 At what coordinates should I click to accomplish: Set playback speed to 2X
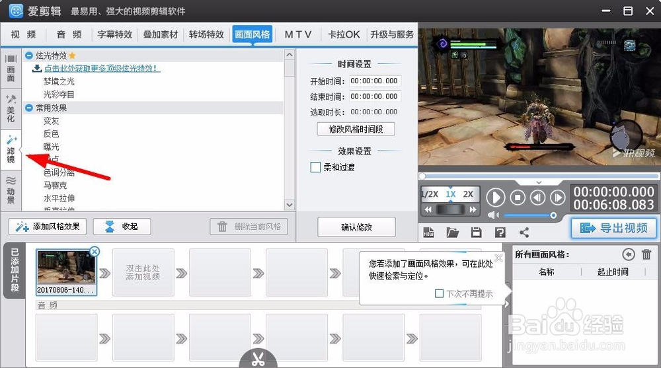point(468,194)
